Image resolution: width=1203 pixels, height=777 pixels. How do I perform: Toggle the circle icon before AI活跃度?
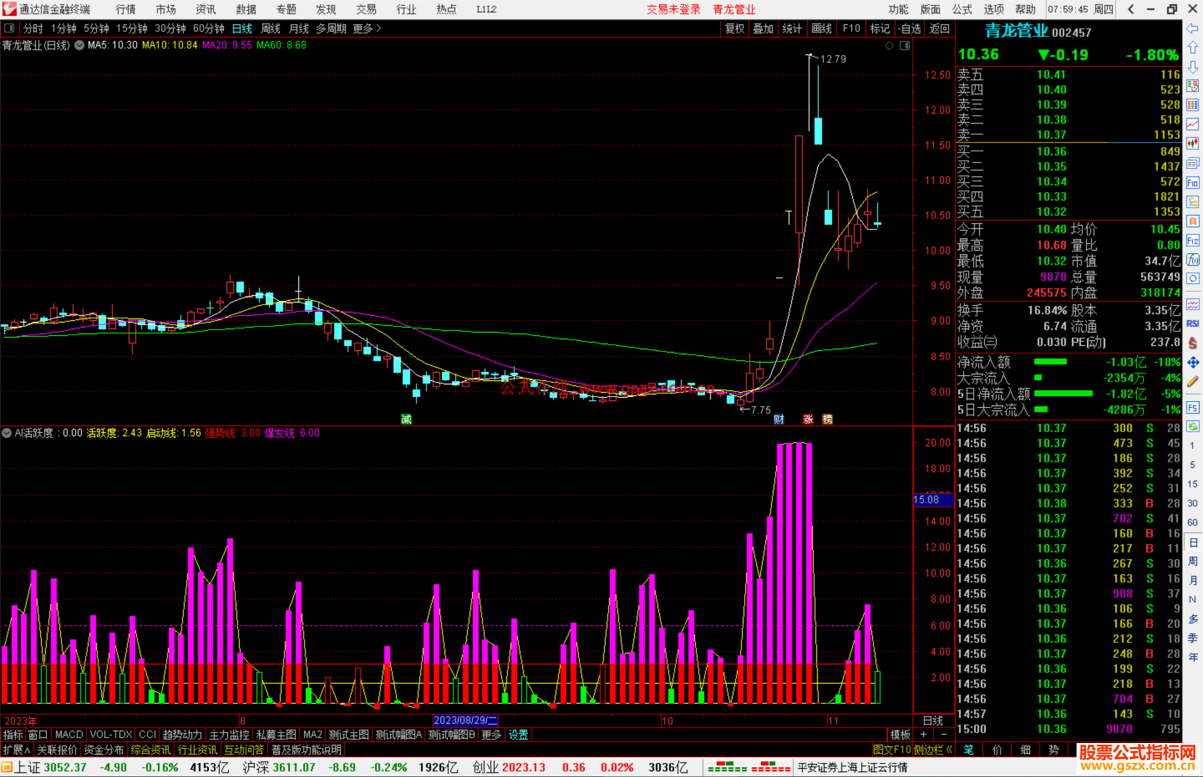pyautogui.click(x=7, y=433)
